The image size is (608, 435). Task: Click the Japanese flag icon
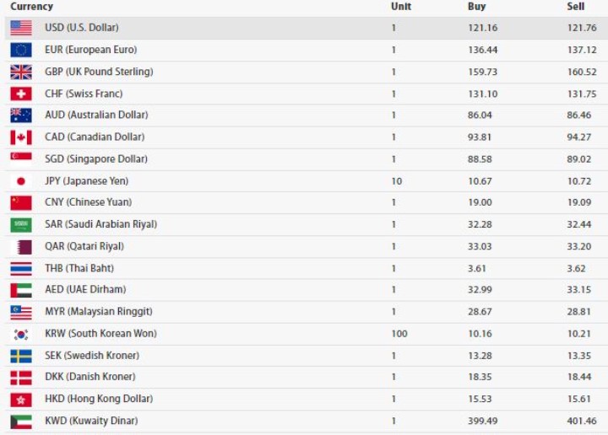coord(21,181)
